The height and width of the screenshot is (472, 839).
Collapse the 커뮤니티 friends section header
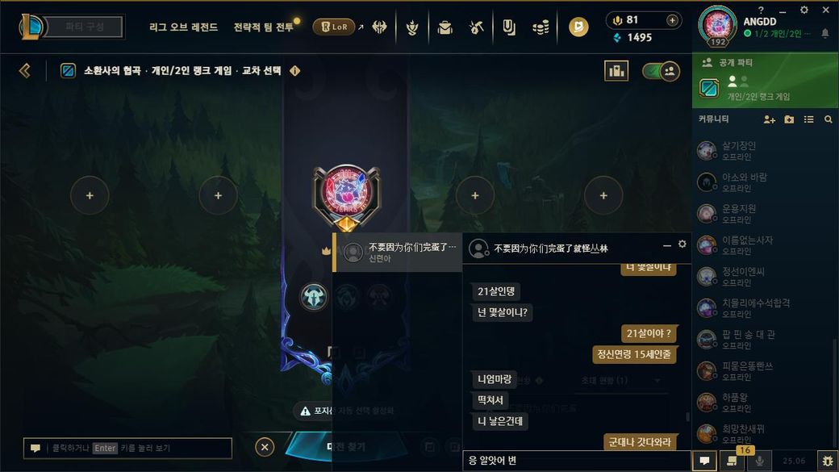pyautogui.click(x=713, y=119)
